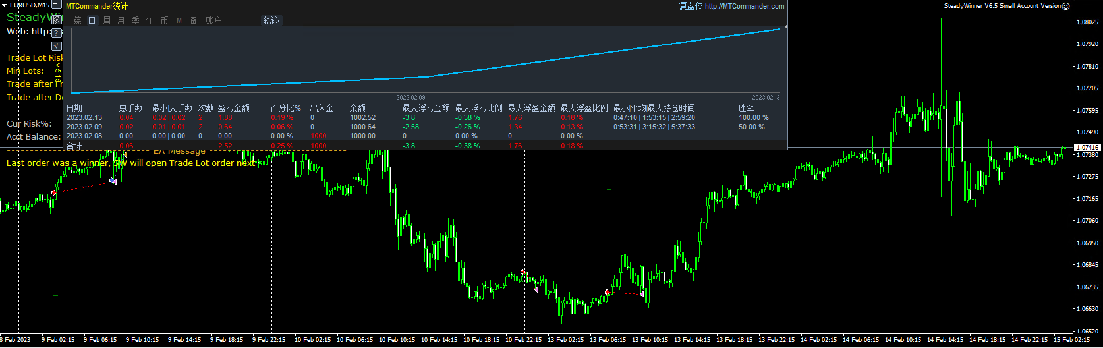1103x348 pixels.
Task: Click the 余额 column header
Action: click(358, 108)
